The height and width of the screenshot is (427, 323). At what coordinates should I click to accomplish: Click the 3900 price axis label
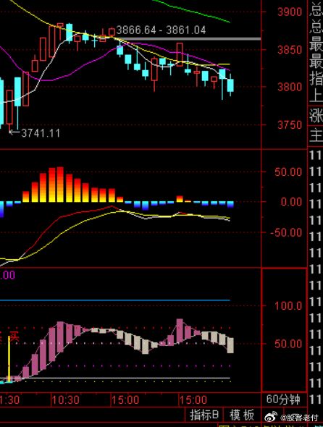(x=290, y=12)
